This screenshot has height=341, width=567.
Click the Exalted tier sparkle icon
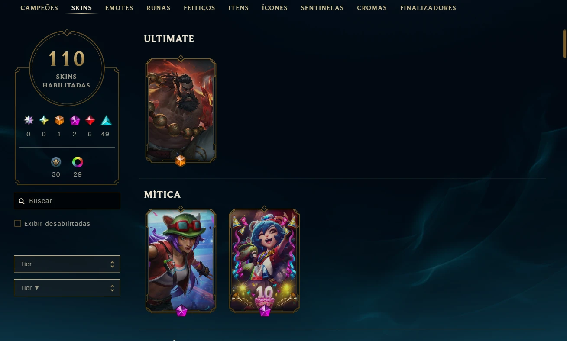[44, 120]
